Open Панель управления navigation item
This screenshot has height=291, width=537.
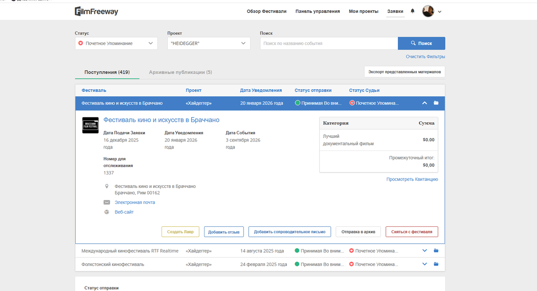(x=318, y=12)
